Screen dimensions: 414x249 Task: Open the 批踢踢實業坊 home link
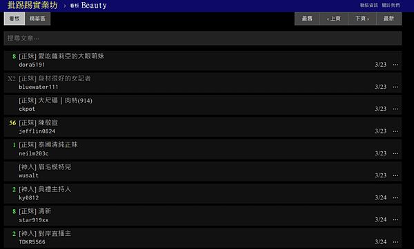32,6
